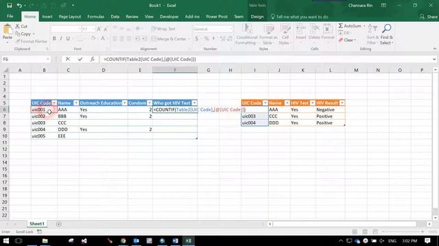Open Visual Studio from taskbar
Viewport: 439px width, 246px height.
tap(84, 241)
